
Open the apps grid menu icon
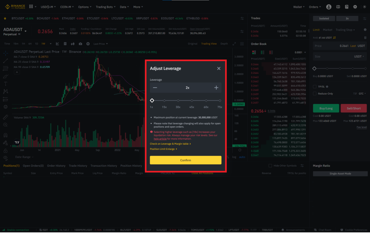tap(31, 6)
